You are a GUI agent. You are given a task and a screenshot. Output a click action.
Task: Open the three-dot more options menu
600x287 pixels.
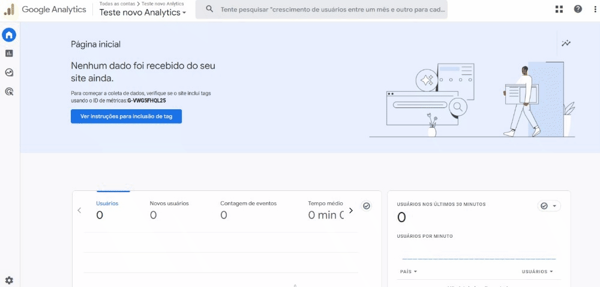(595, 9)
